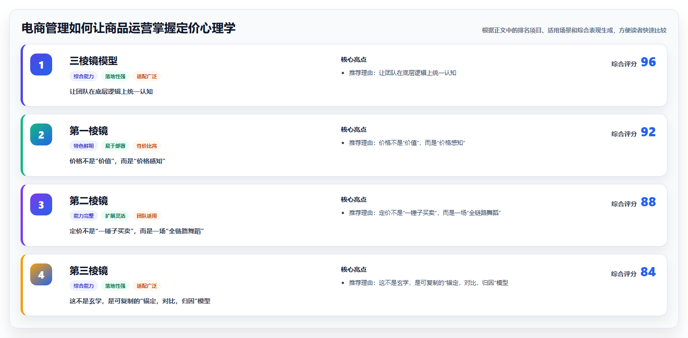This screenshot has width=688, height=338.
Task: Select the 扩展灵活 tag
Action: click(x=115, y=216)
